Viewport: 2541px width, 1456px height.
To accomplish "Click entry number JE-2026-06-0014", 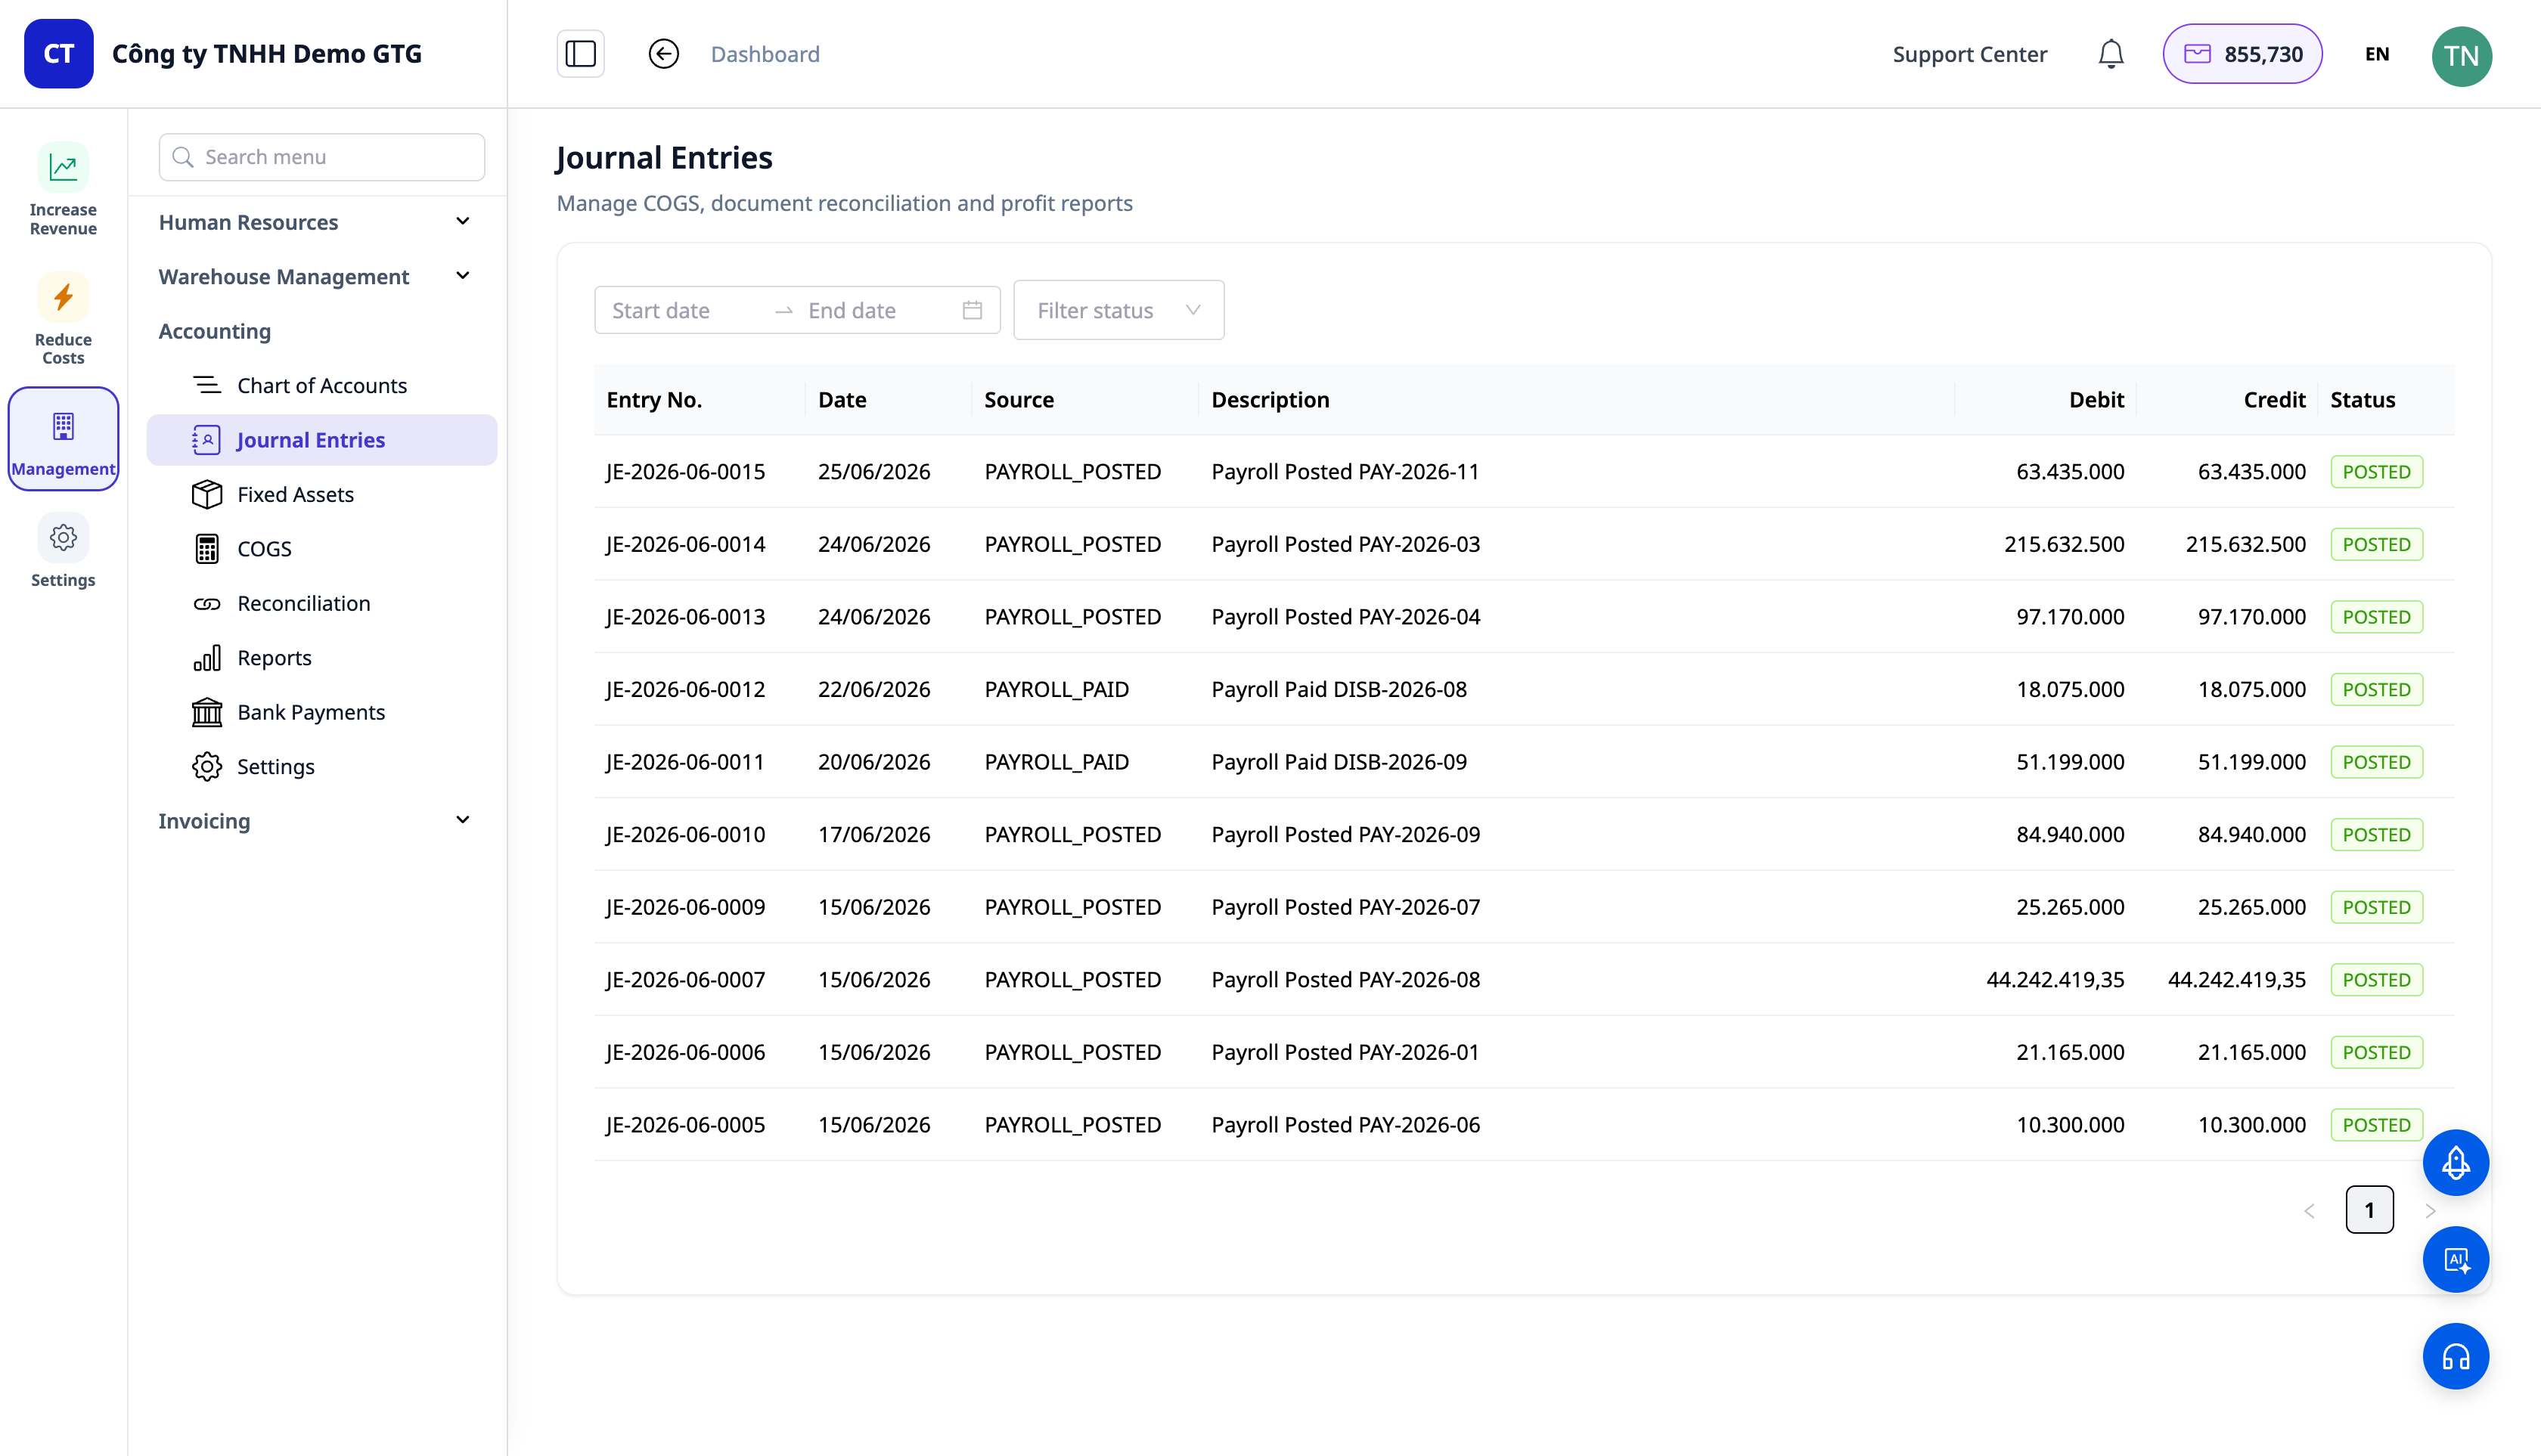I will 685,544.
